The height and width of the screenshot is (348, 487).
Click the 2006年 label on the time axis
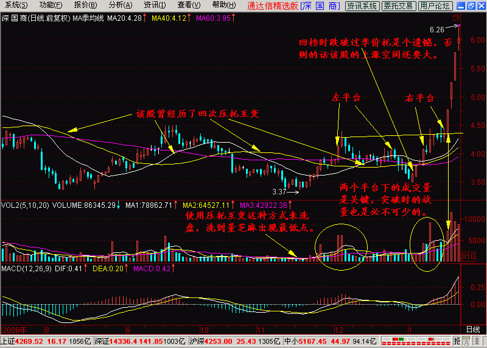14,329
